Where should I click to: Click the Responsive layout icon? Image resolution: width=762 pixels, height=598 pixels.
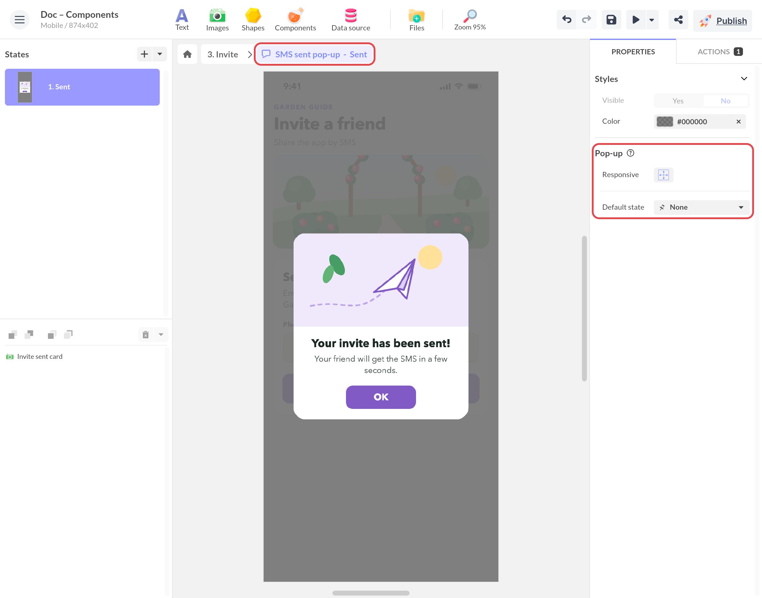point(663,175)
